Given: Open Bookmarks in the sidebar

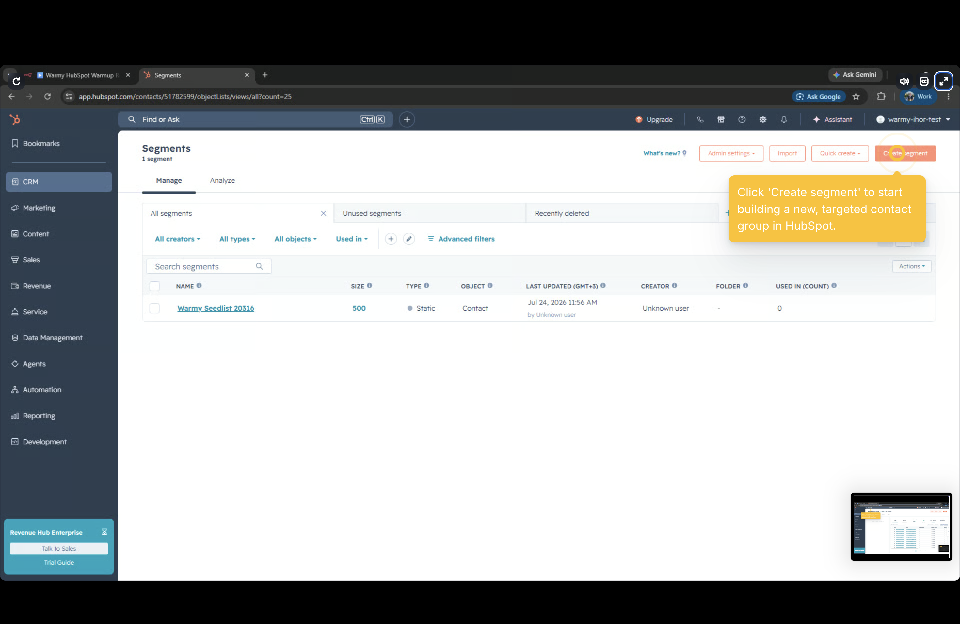Looking at the screenshot, I should coord(36,144).
